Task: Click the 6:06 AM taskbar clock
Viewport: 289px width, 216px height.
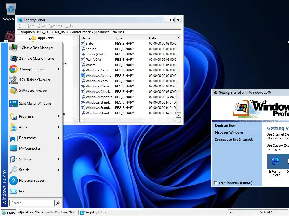Action: [x=266, y=212]
